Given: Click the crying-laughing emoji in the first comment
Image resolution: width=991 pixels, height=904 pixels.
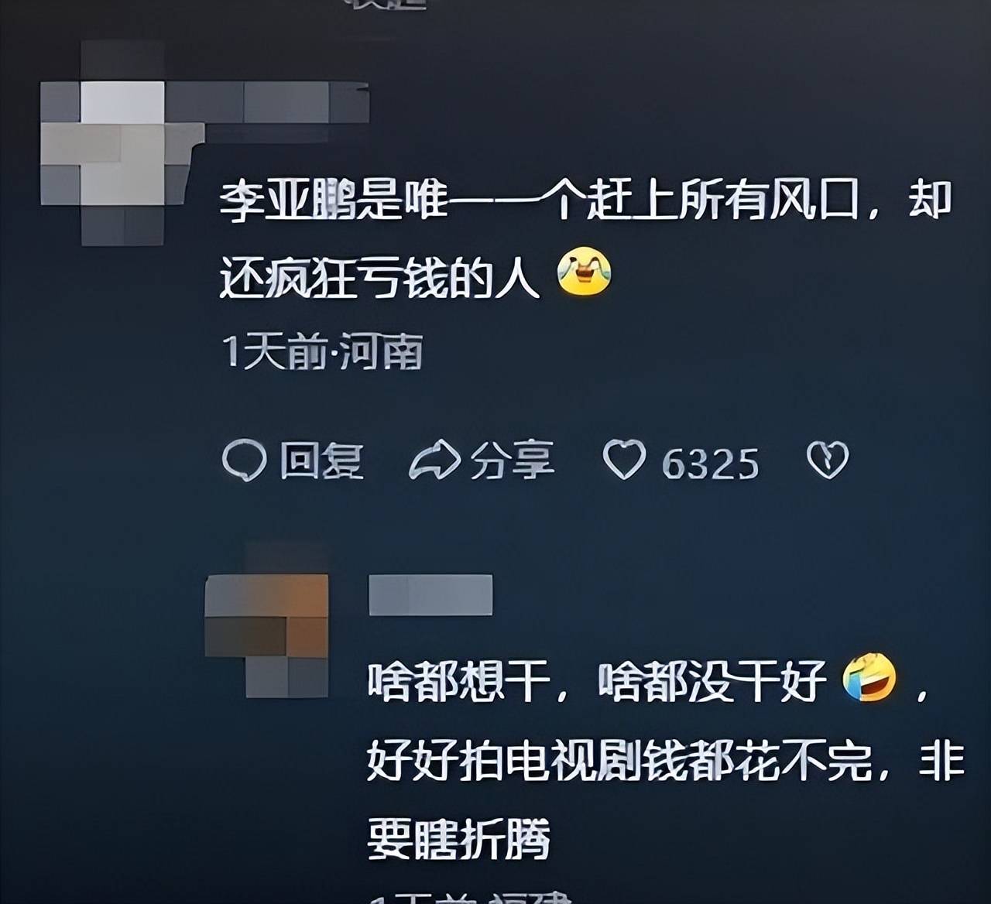Looking at the screenshot, I should click(x=585, y=272).
